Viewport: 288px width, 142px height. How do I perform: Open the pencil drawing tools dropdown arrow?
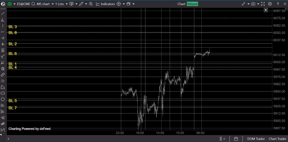click(86, 4)
